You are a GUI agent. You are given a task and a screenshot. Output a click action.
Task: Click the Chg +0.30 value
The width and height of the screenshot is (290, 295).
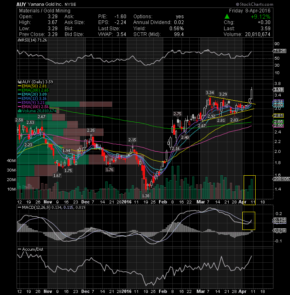coord(264,22)
